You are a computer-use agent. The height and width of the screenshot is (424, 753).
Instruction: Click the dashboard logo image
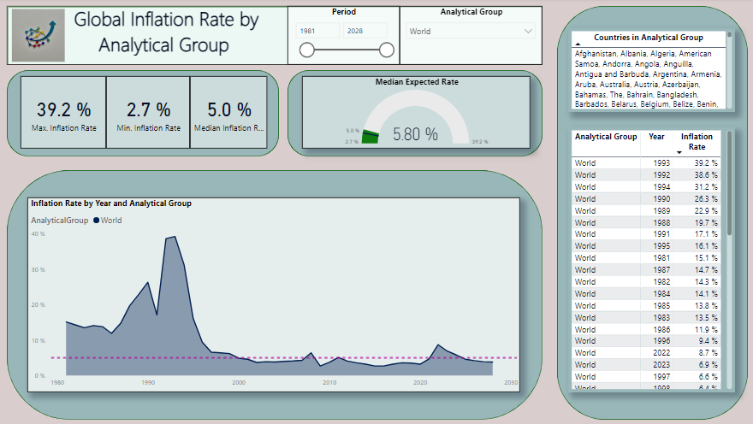tap(38, 35)
